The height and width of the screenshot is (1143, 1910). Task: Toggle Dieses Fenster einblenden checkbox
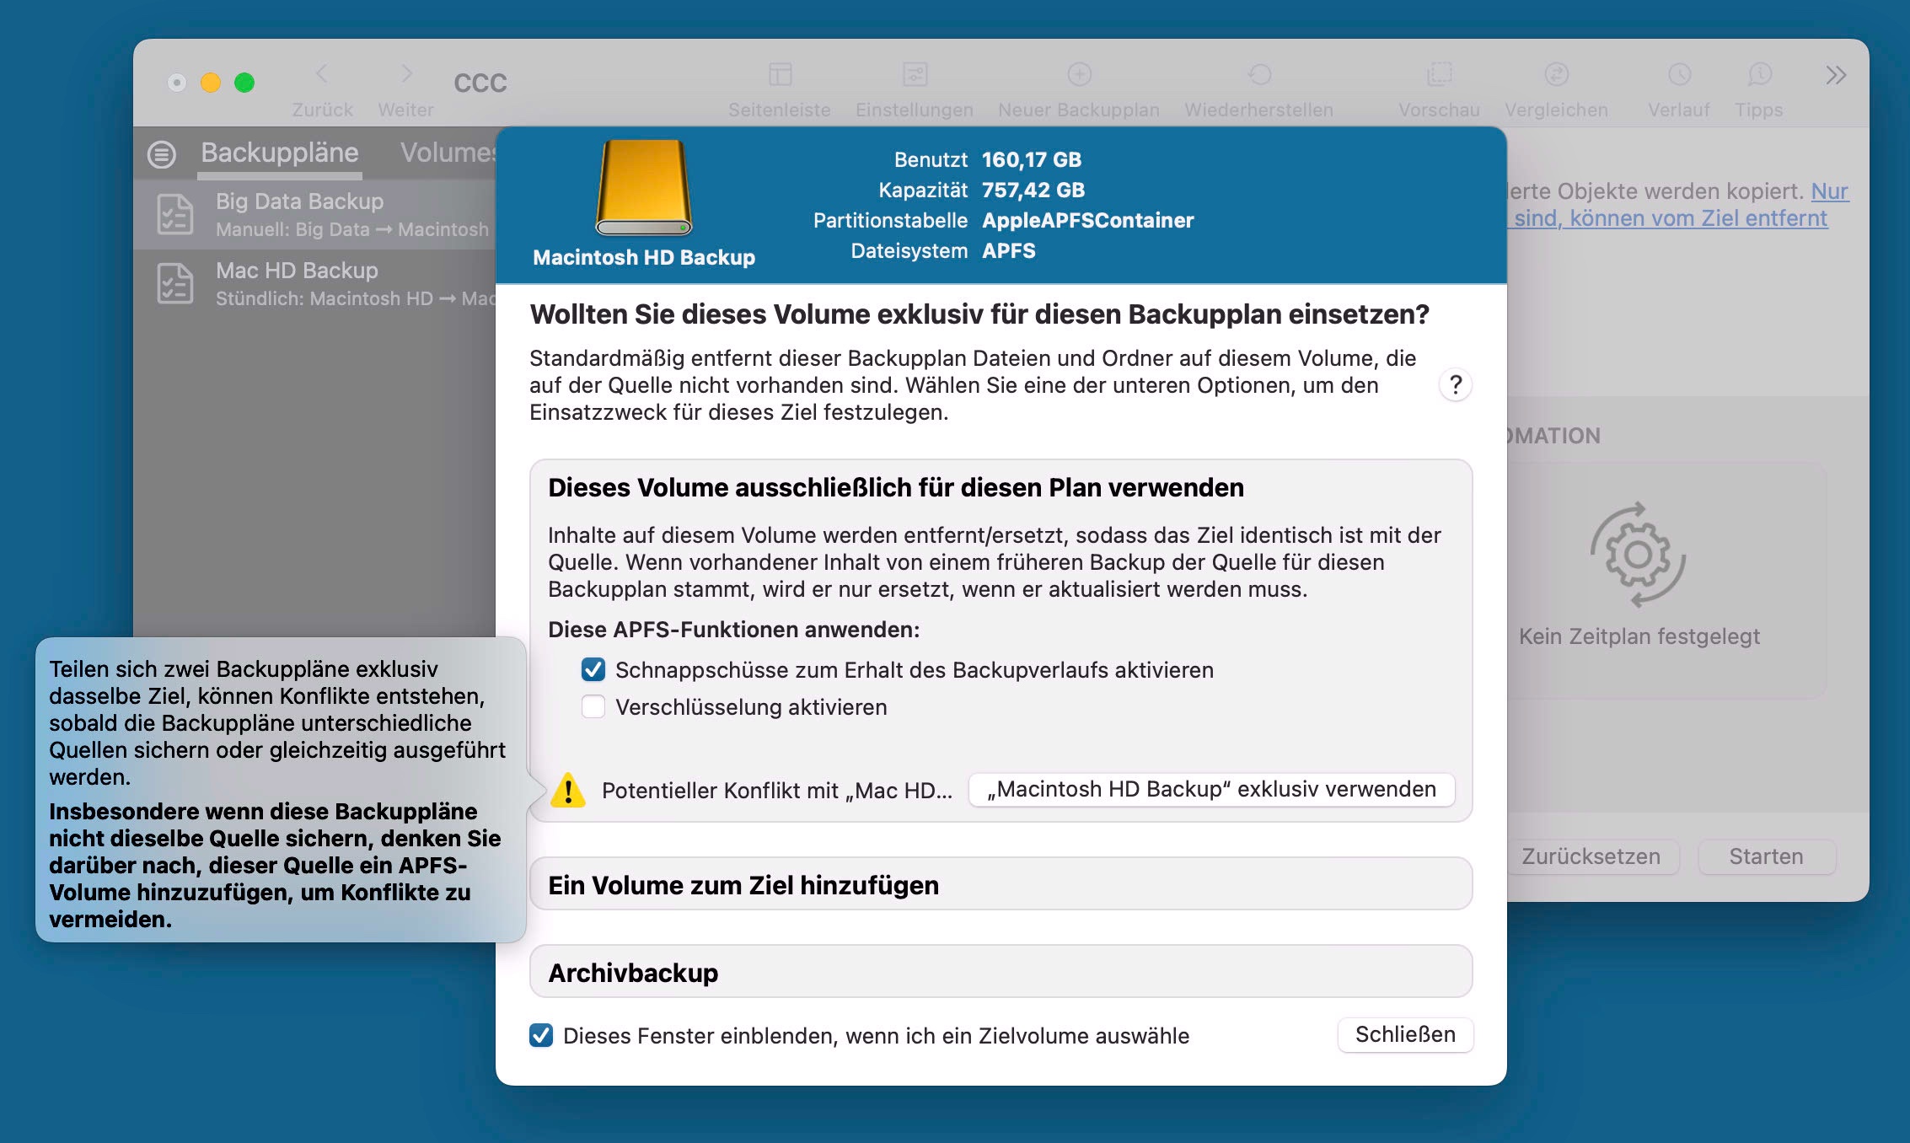tap(541, 1035)
